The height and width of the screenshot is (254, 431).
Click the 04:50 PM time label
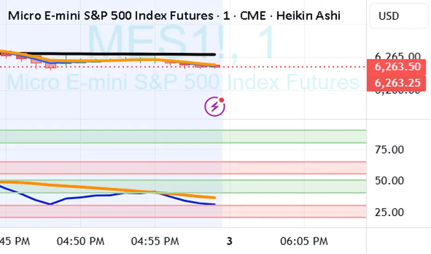click(81, 241)
